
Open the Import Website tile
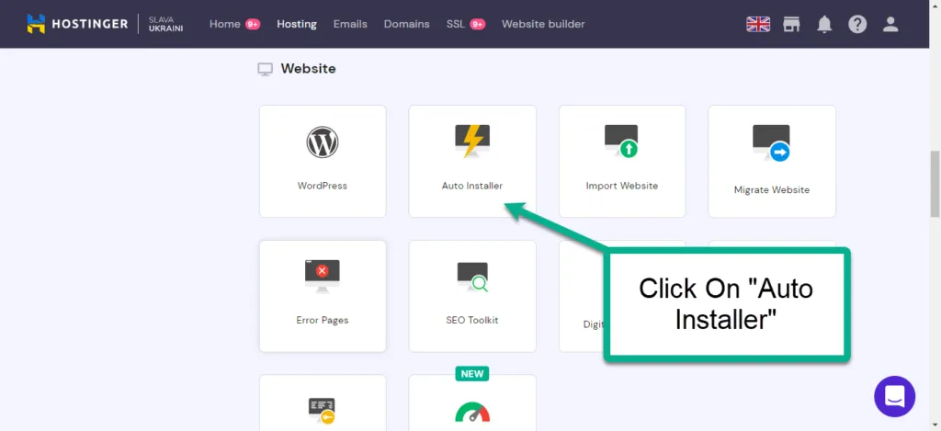click(x=622, y=161)
